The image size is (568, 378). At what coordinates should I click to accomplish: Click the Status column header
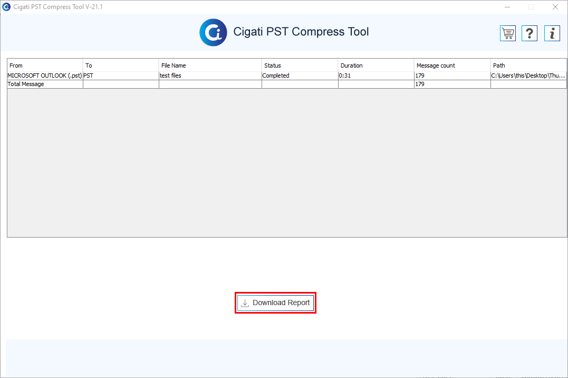[x=300, y=65]
